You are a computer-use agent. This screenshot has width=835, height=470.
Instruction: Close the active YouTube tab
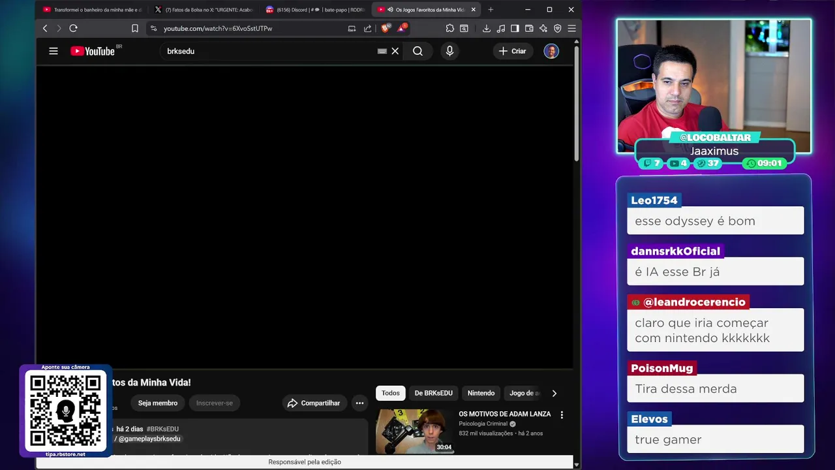[474, 10]
